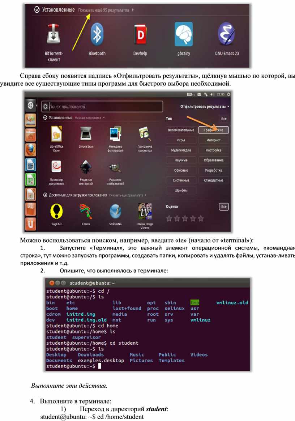Select ScribusNG downloadable app

click(115, 211)
